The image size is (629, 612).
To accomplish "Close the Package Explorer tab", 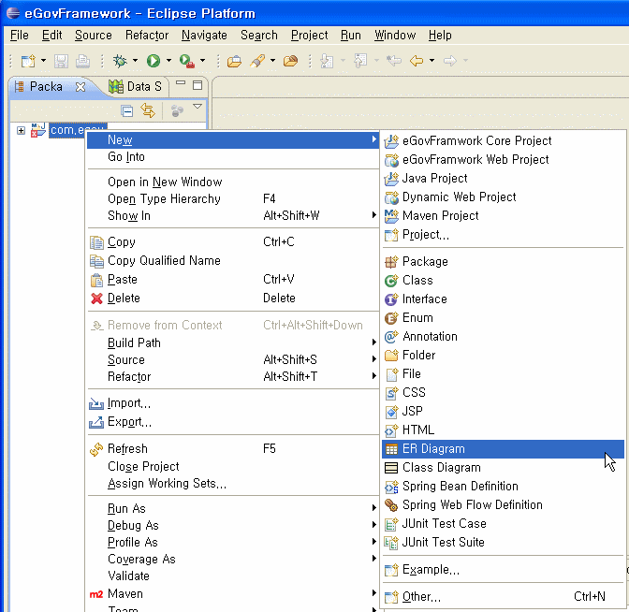I will [x=80, y=87].
